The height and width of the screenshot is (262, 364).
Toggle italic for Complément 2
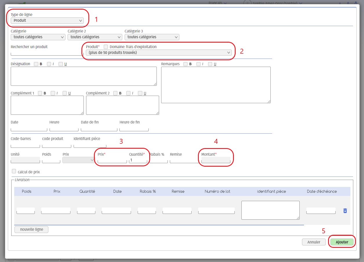tap(128, 93)
